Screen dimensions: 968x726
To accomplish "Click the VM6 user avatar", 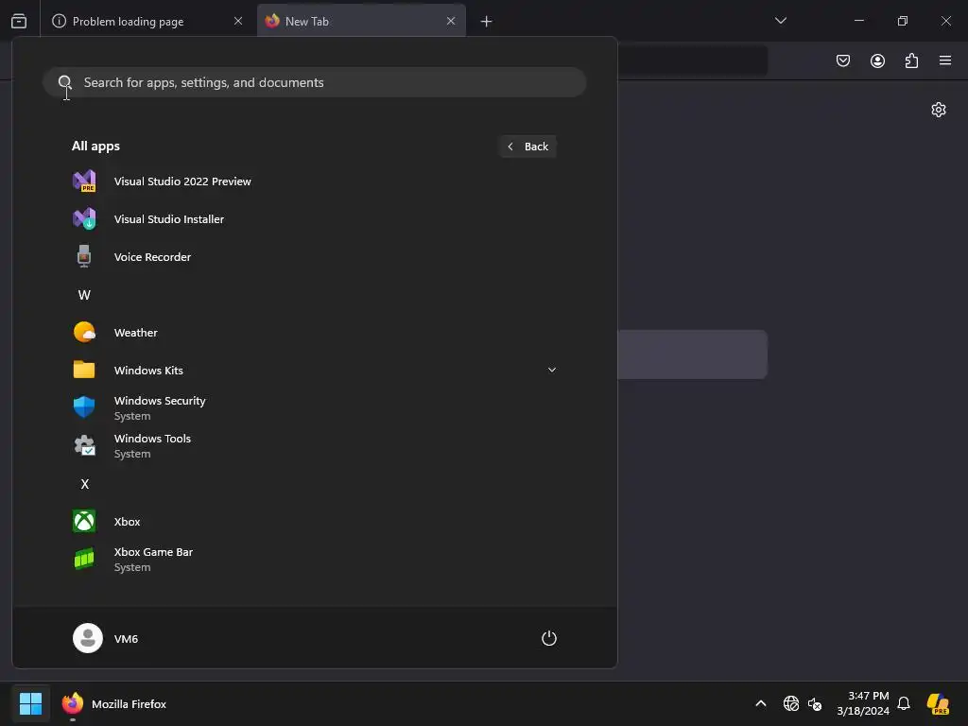I will pos(88,638).
